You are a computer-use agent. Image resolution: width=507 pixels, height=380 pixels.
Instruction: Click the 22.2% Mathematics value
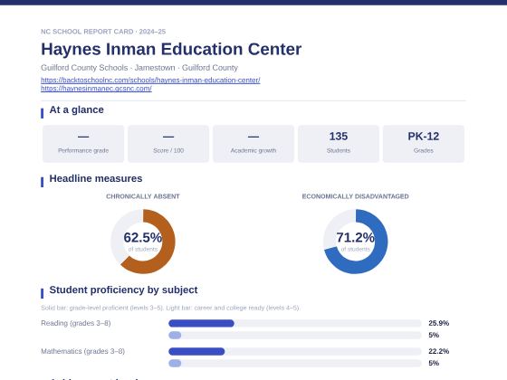pyautogui.click(x=439, y=351)
